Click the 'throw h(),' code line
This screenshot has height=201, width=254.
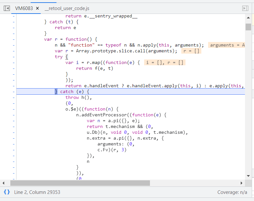point(79,98)
